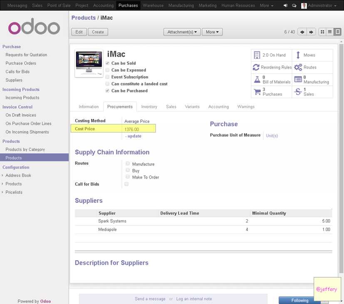This screenshot has height=304, width=344.
Task: Toggle Can be Sold checkbox
Action: pyautogui.click(x=107, y=63)
